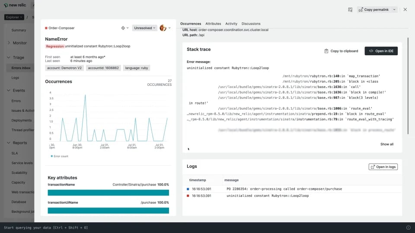Open Errors inbox in sidebar
The height and width of the screenshot is (233, 415).
click(21, 68)
